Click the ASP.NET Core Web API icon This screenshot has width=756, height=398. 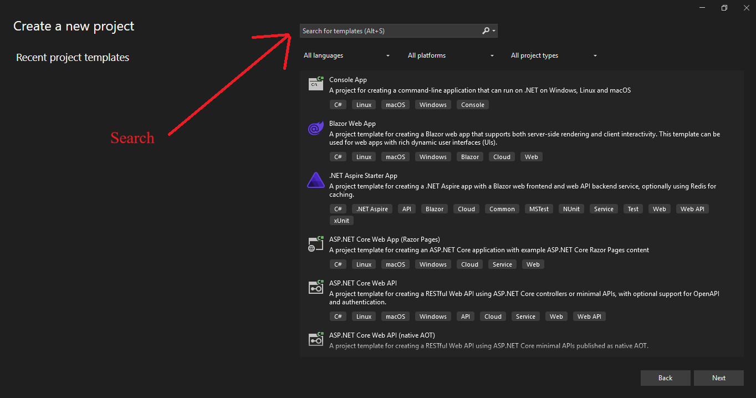pyautogui.click(x=316, y=287)
